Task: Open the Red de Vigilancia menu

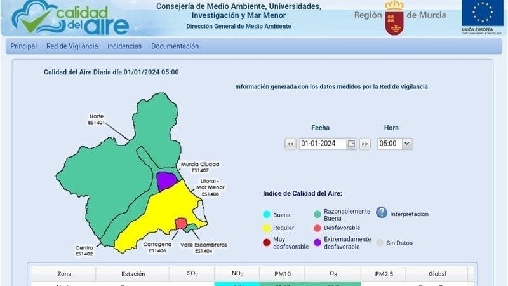Action: 72,46
